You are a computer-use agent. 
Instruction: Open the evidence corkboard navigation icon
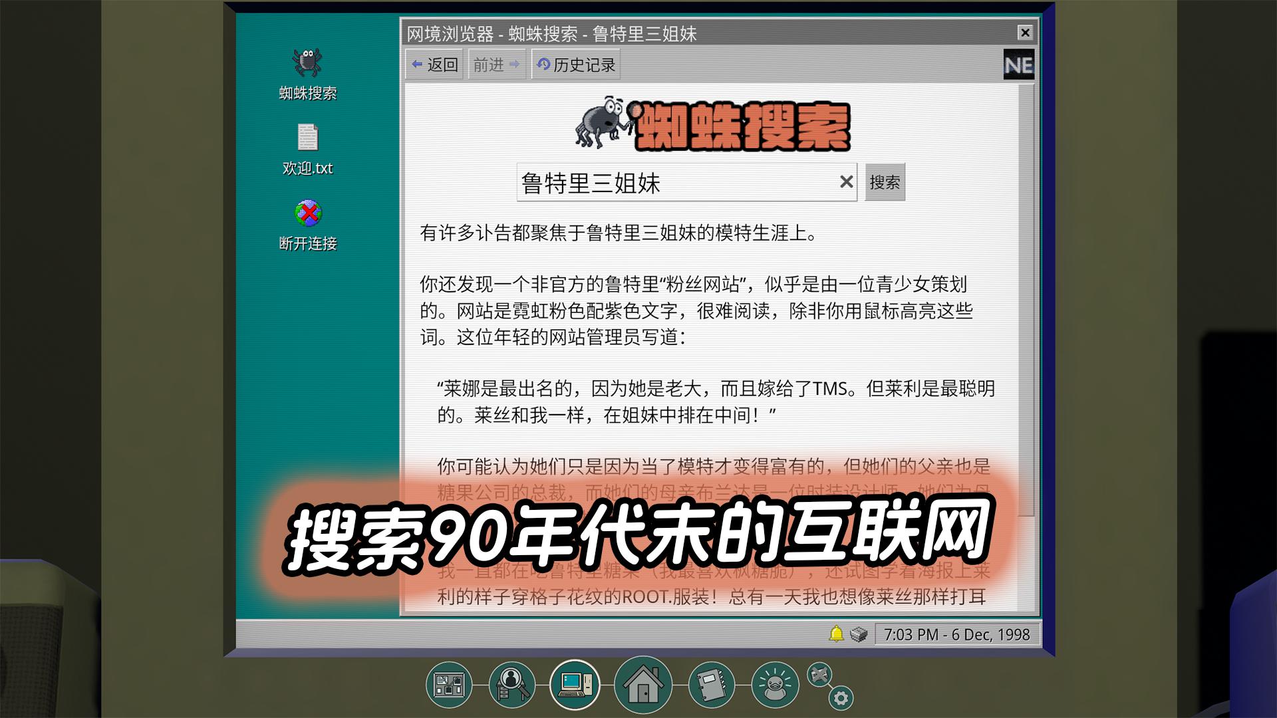(449, 684)
